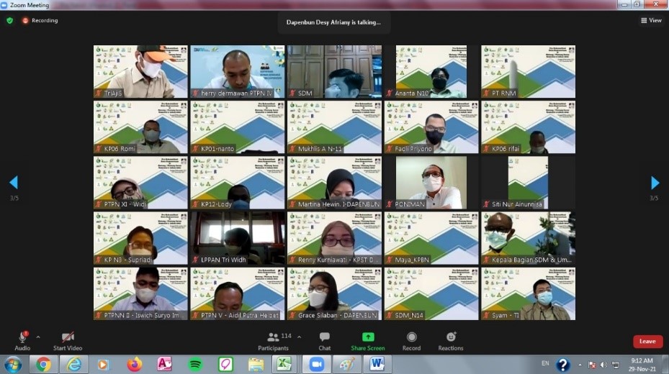Open Spotify from the taskbar

(x=194, y=365)
